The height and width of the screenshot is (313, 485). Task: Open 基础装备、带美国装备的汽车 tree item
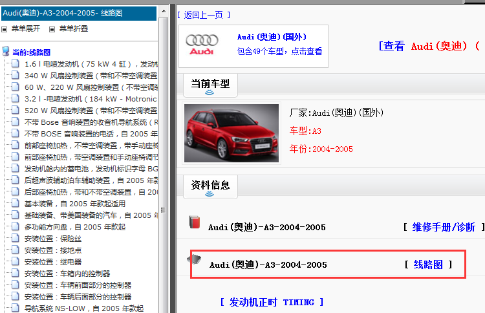(x=91, y=215)
